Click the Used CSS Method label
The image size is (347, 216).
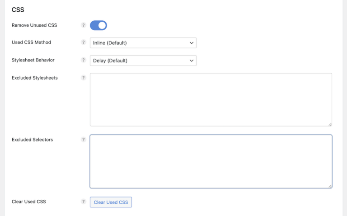tap(31, 42)
